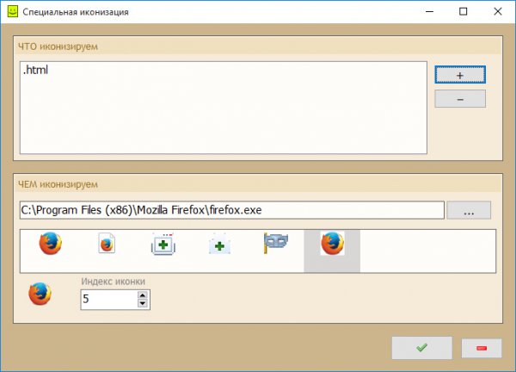Cancel with the red minus button
The image size is (516, 372).
click(482, 348)
